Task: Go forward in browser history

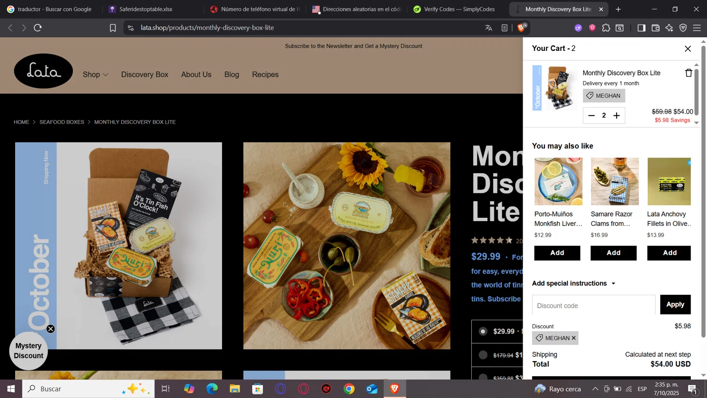Action: click(x=24, y=28)
